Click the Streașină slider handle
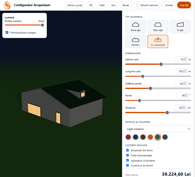Image resolution: width=195 pixels, height=177 pixels. pyautogui.click(x=167, y=113)
